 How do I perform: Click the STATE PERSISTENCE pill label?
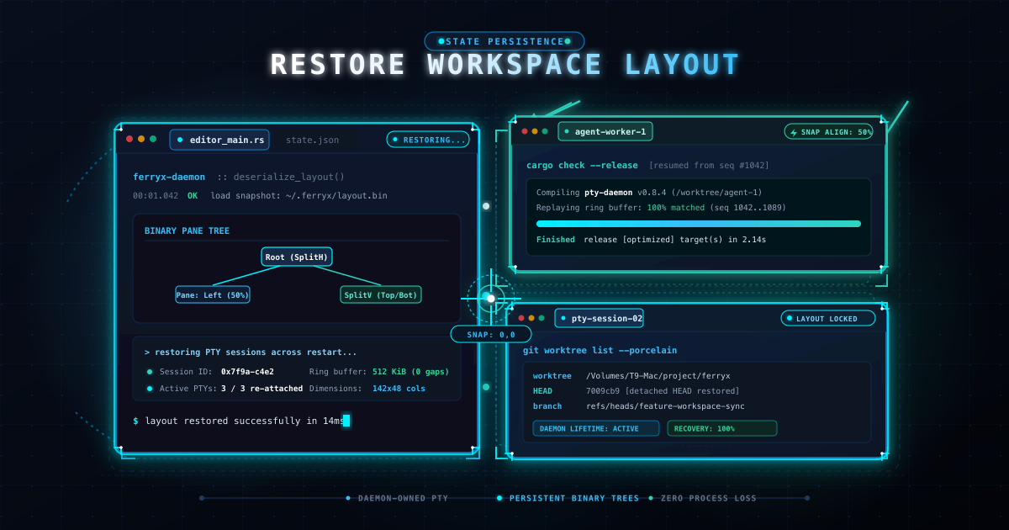[504, 41]
